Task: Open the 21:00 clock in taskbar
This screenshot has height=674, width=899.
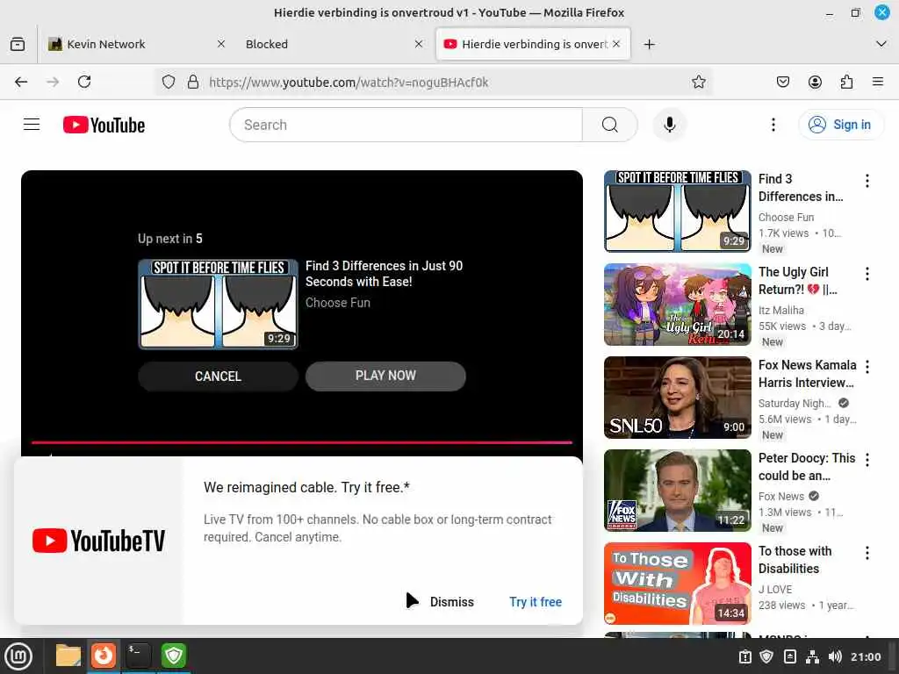Action: (x=866, y=656)
